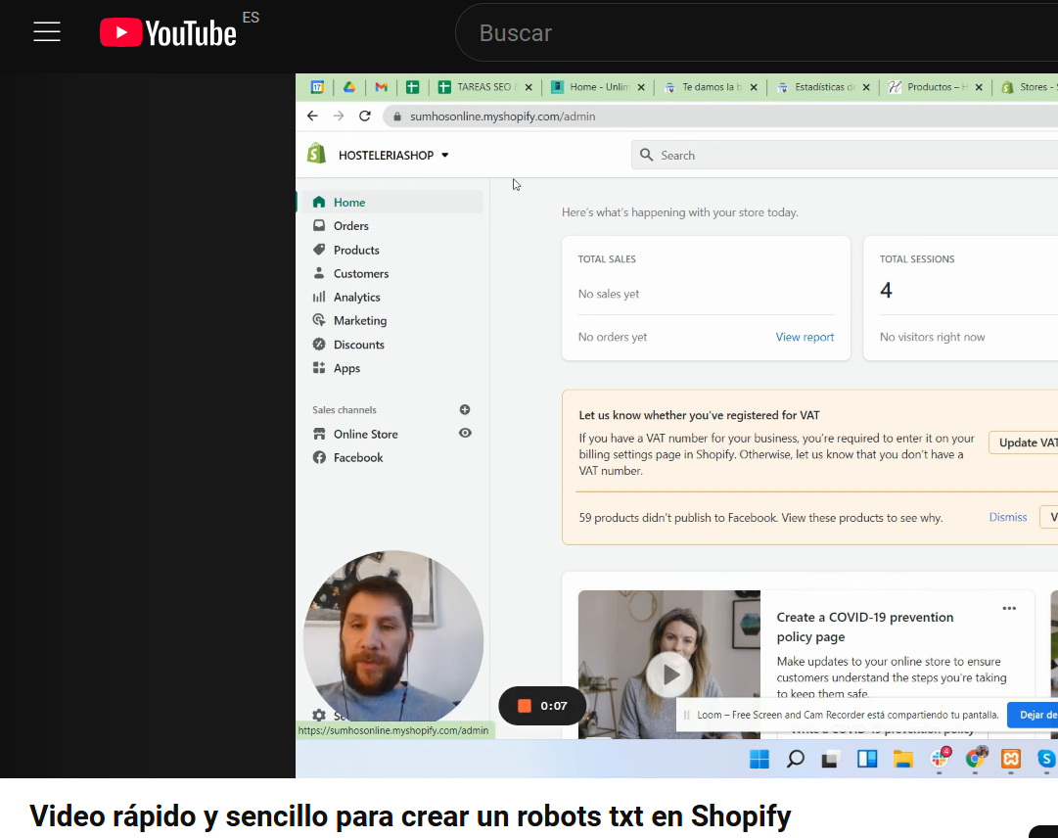Stop the Loom recording at 0:07

coord(525,706)
